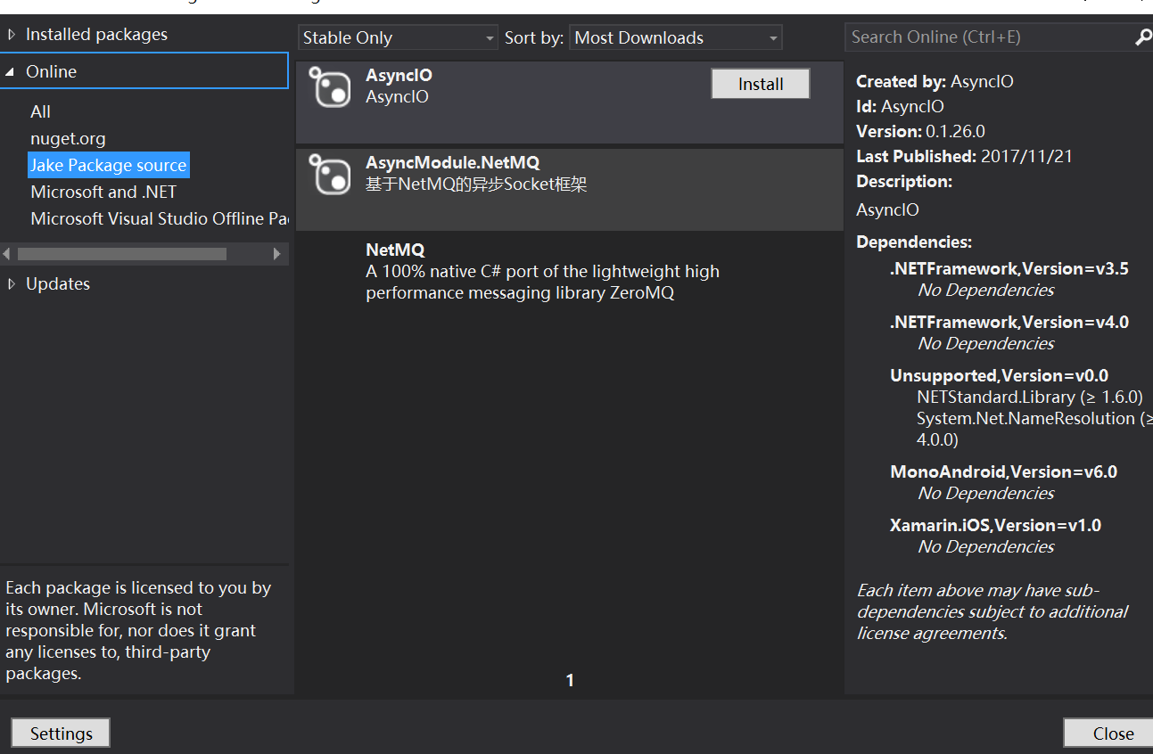Click the AsyncIO package icon
The height and width of the screenshot is (754, 1153).
click(x=330, y=87)
